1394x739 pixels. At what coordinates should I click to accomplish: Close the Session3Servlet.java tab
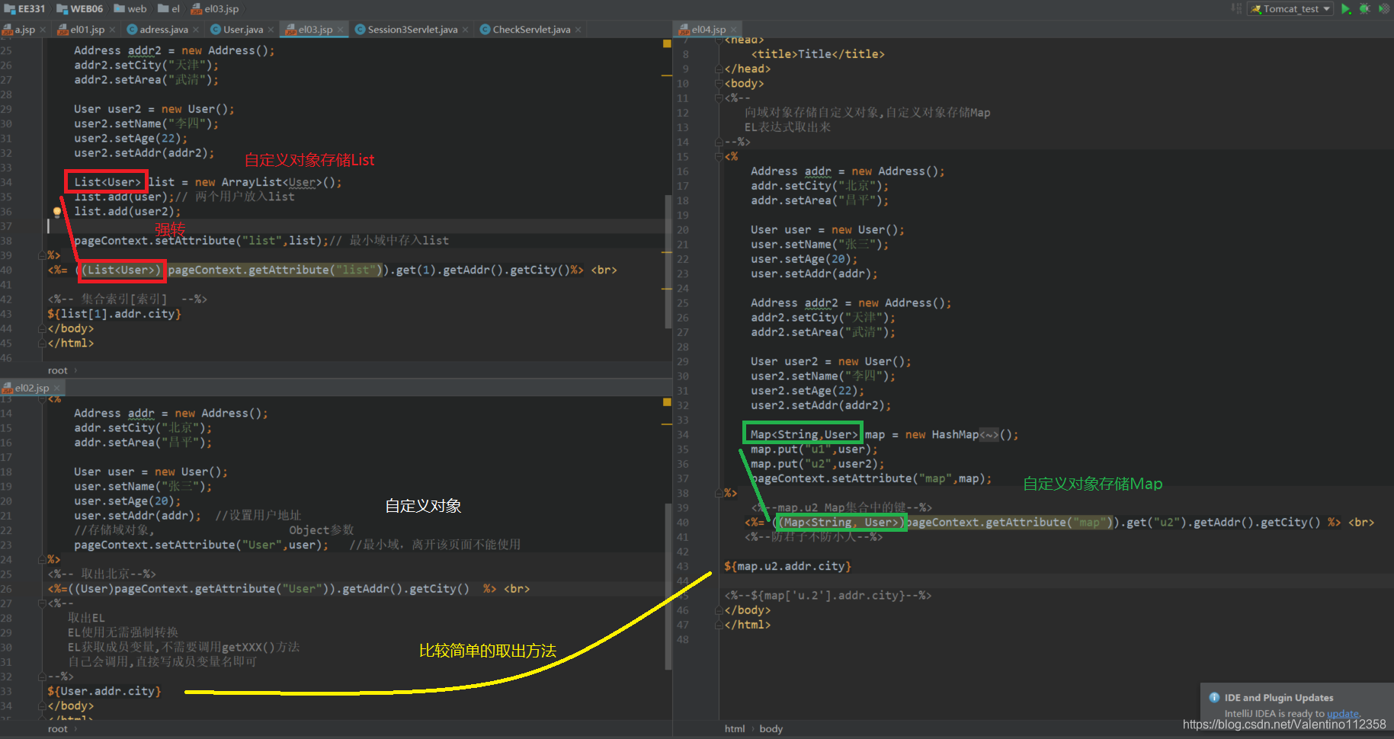pyautogui.click(x=465, y=30)
